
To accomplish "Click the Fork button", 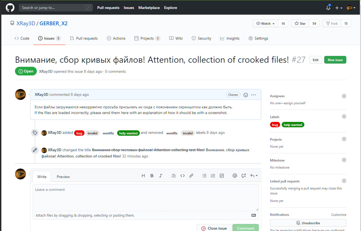I will pos(332,24).
